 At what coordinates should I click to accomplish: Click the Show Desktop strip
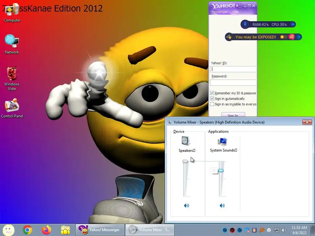tap(313, 230)
